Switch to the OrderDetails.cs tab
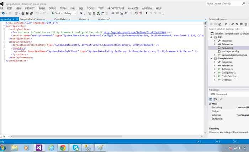This screenshot has width=249, height=152. click(x=62, y=19)
